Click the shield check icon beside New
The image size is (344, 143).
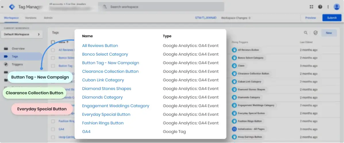(316, 33)
